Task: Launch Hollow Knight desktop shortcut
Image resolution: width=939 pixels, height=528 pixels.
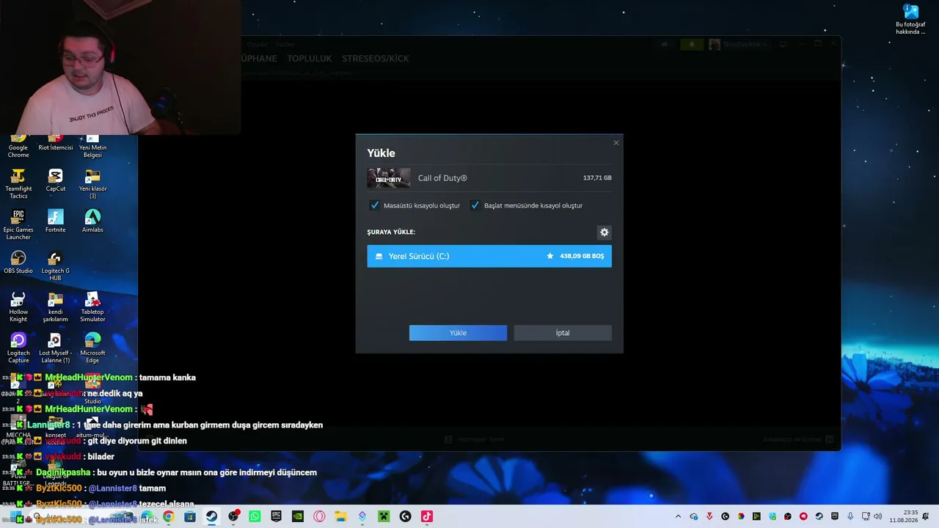Action: pos(18,307)
